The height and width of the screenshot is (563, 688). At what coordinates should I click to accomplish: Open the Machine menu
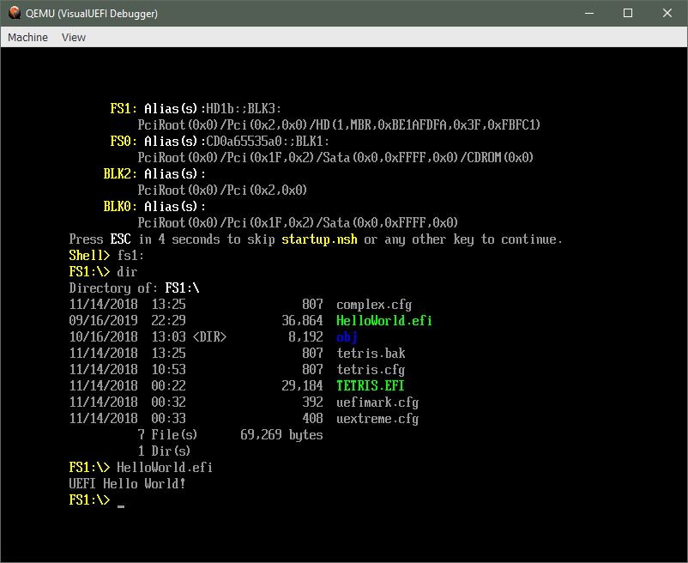point(27,37)
